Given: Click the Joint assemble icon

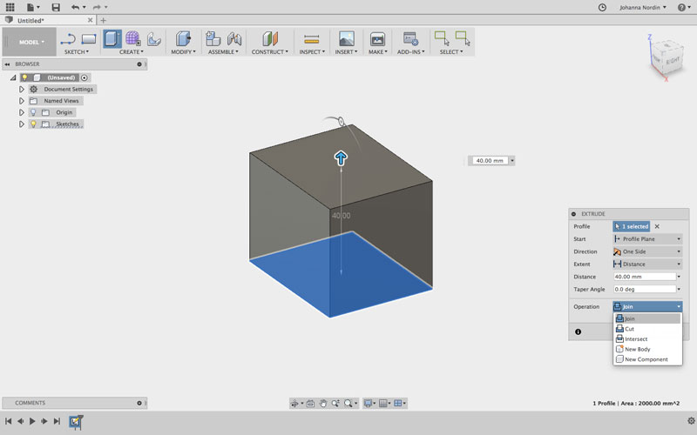Looking at the screenshot, I should pyautogui.click(x=234, y=39).
